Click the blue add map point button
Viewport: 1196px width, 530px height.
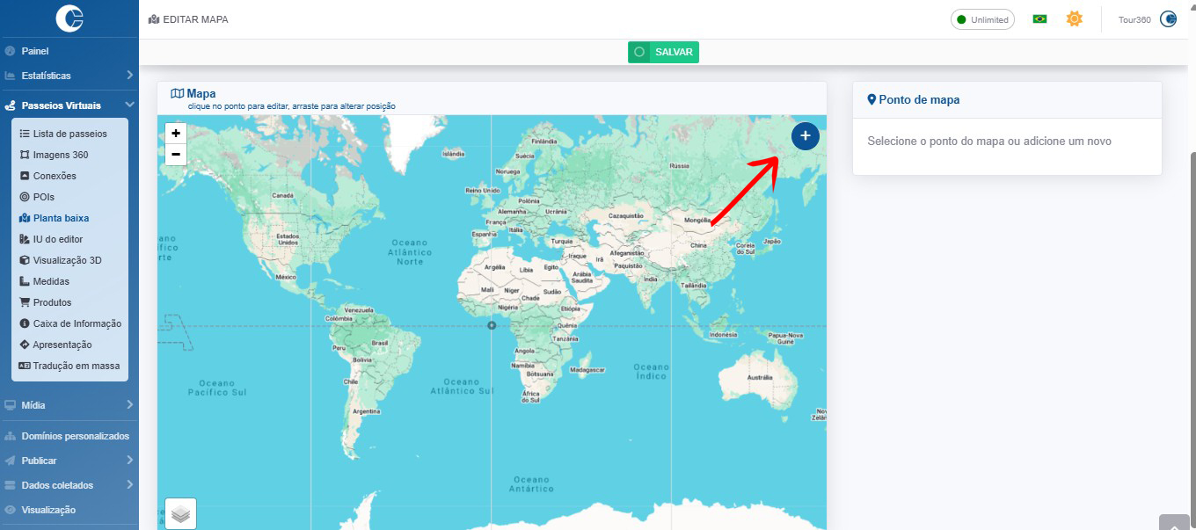click(805, 136)
